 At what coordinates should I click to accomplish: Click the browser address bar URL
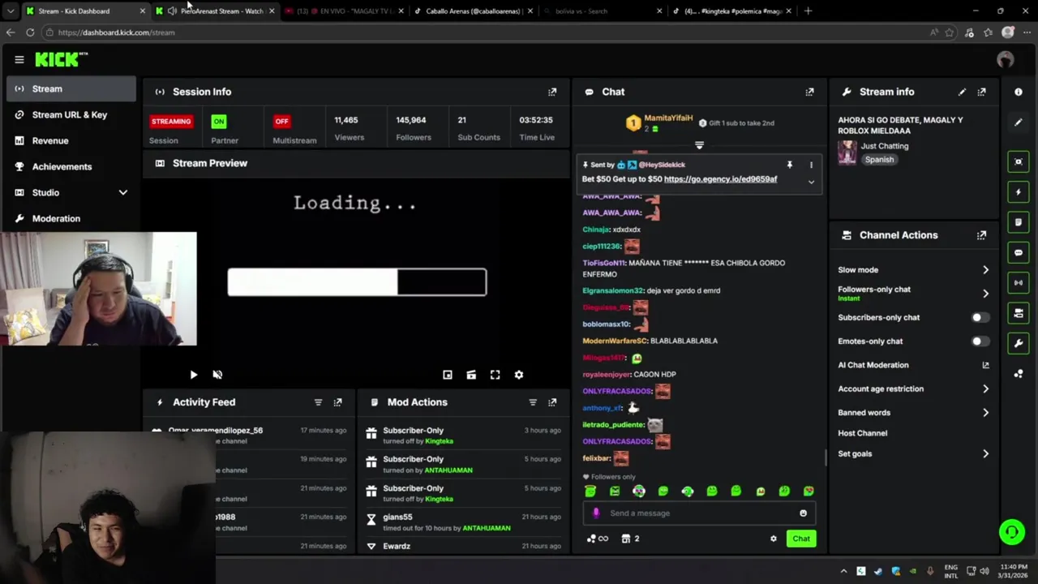click(116, 32)
